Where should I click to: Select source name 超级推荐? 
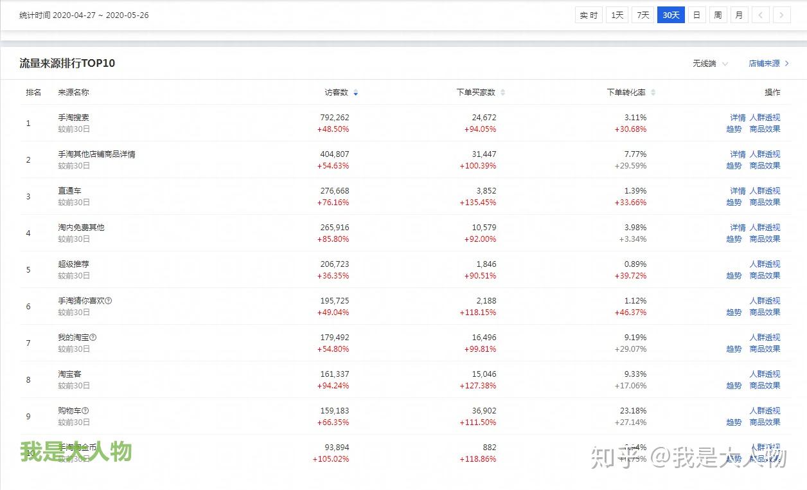pyautogui.click(x=73, y=264)
